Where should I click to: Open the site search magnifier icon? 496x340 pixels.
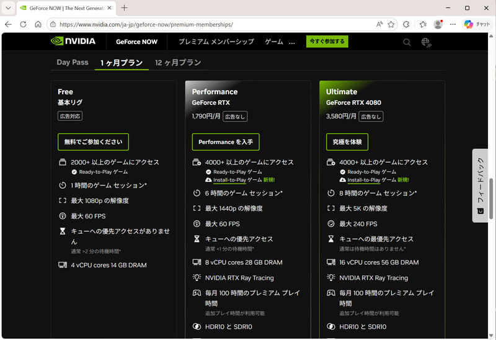[x=407, y=42]
